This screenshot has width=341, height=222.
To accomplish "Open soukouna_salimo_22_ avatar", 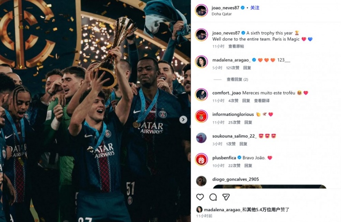I will point(201,138).
